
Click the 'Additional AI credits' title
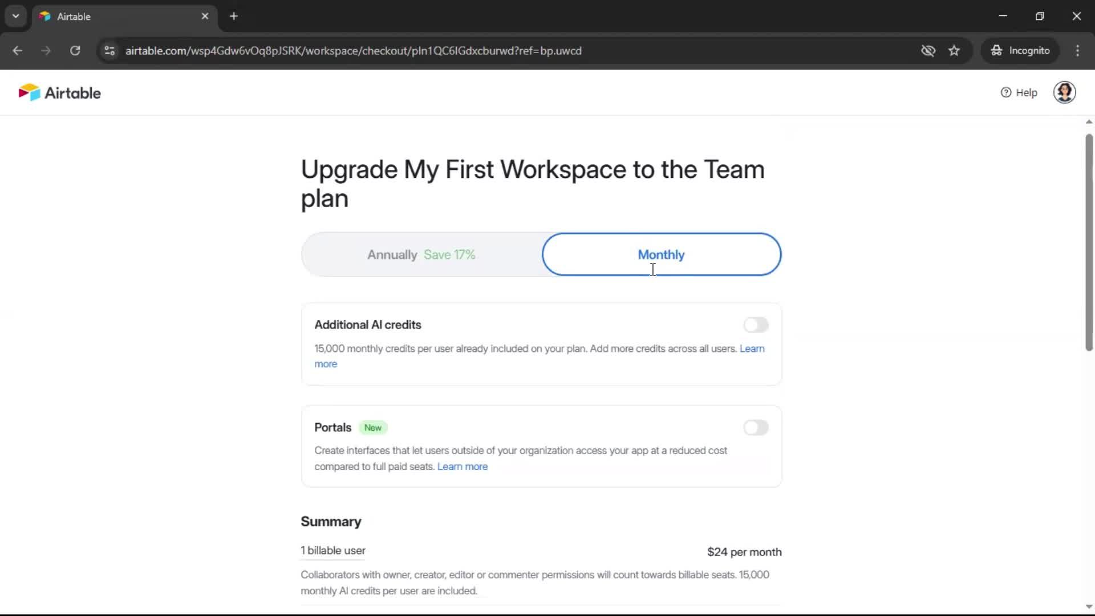pos(368,325)
